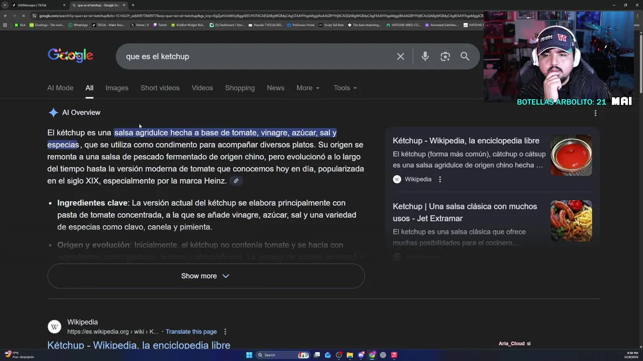The height and width of the screenshot is (361, 643).
Task: Click the Windows taskbar Search box
Action: (284, 355)
